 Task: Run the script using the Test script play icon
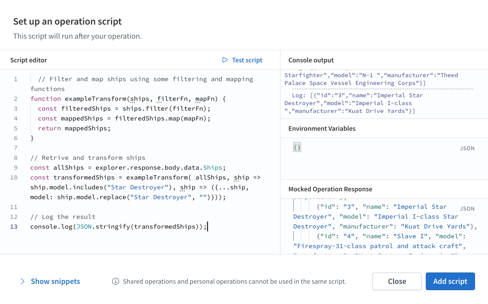[x=226, y=60]
